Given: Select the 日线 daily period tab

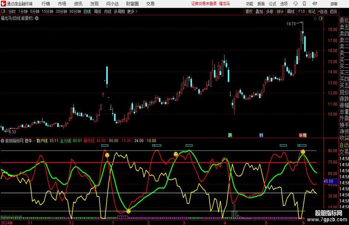Looking at the screenshot, I should pos(87,11).
